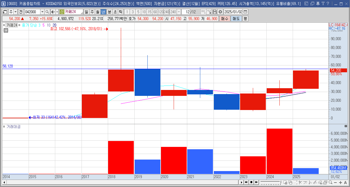Click the A text tool icon at bottom
This screenshot has height=187, width=350.
pyautogui.click(x=345, y=183)
